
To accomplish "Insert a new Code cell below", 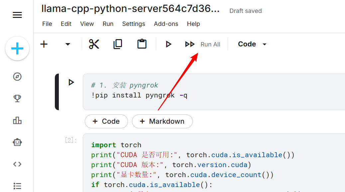I will coord(106,121).
